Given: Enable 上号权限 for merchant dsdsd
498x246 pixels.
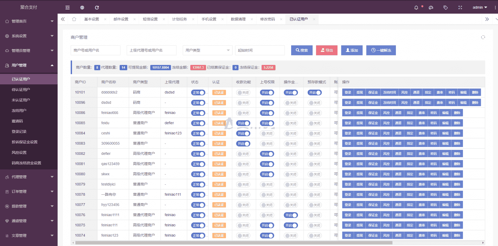Looking at the screenshot, I should pyautogui.click(x=267, y=102).
